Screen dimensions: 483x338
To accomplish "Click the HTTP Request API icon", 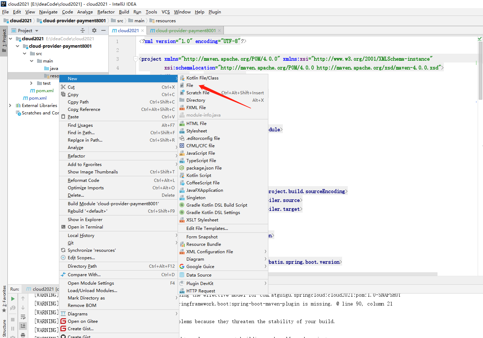I will point(182,291).
